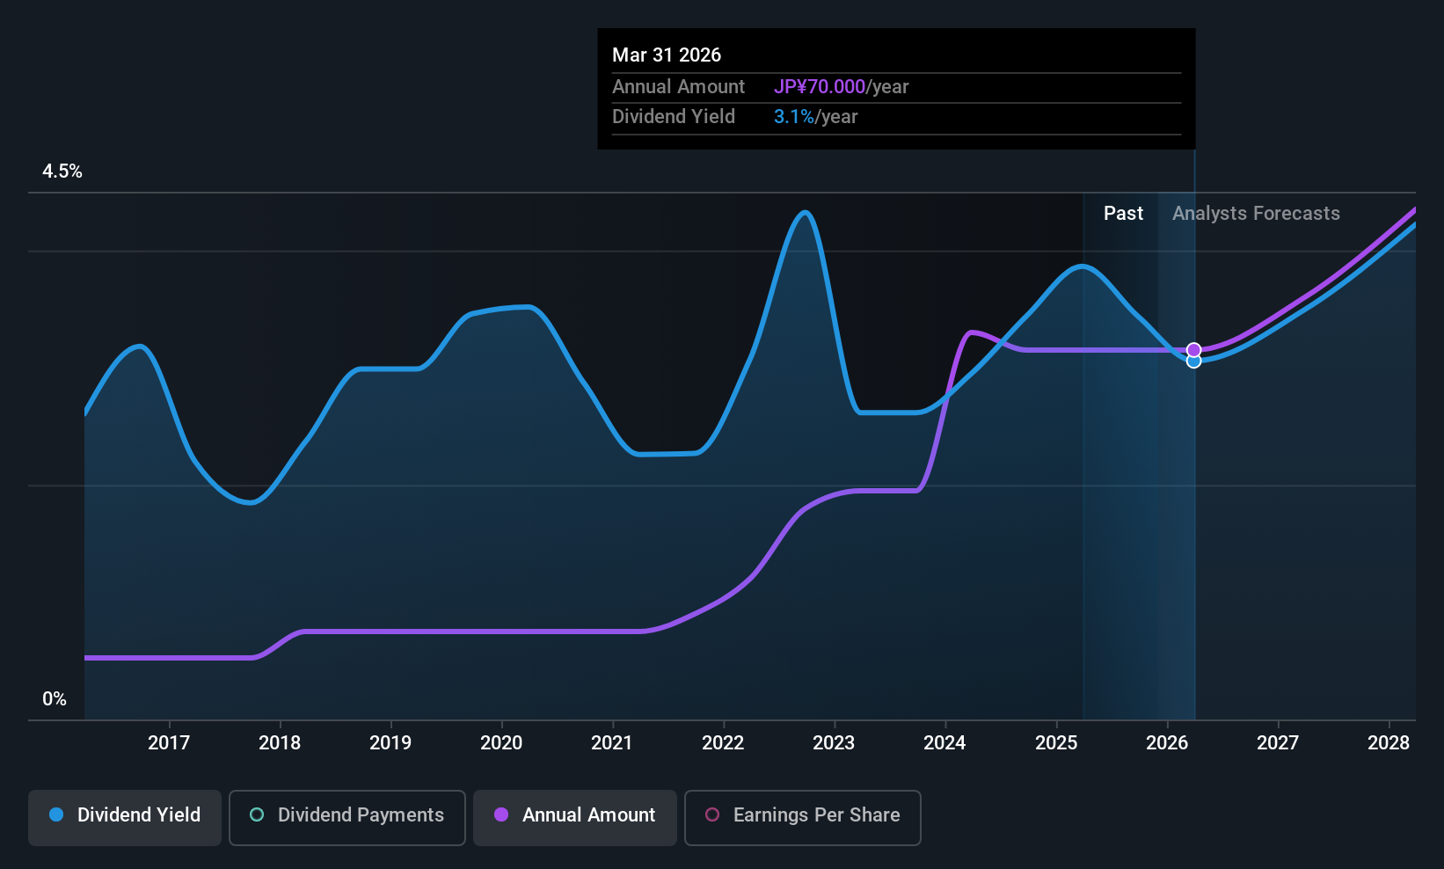This screenshot has height=869, width=1444.
Task: Click the 2020 x-axis year label
Action: [501, 743]
